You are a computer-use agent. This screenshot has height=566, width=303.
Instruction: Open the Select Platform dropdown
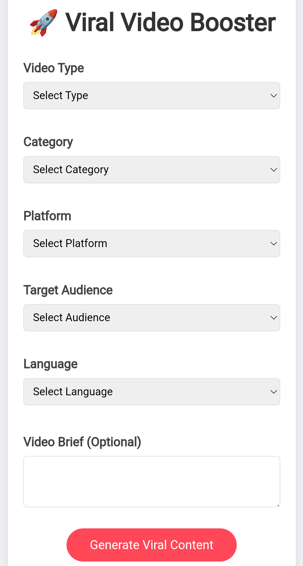point(151,244)
